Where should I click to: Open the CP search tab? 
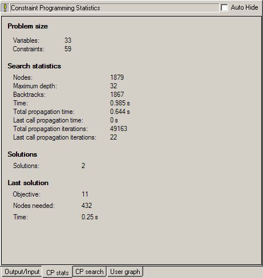coord(90,272)
